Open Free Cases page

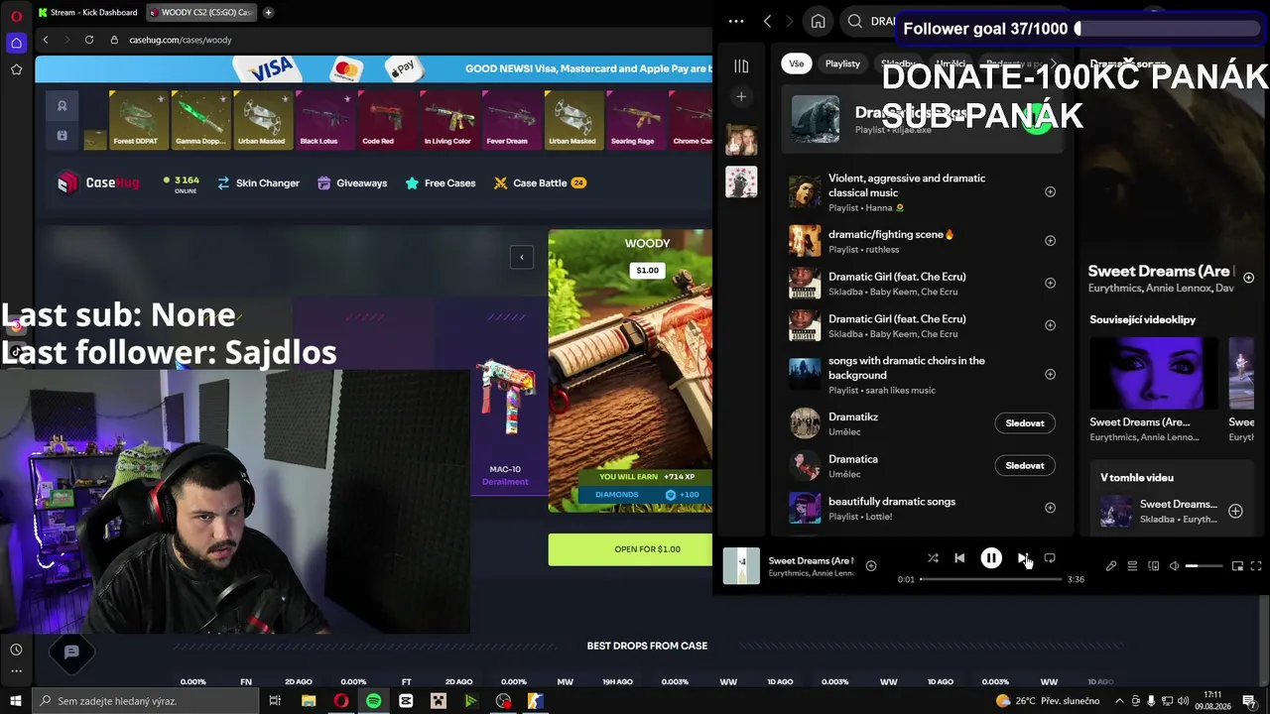coord(441,182)
